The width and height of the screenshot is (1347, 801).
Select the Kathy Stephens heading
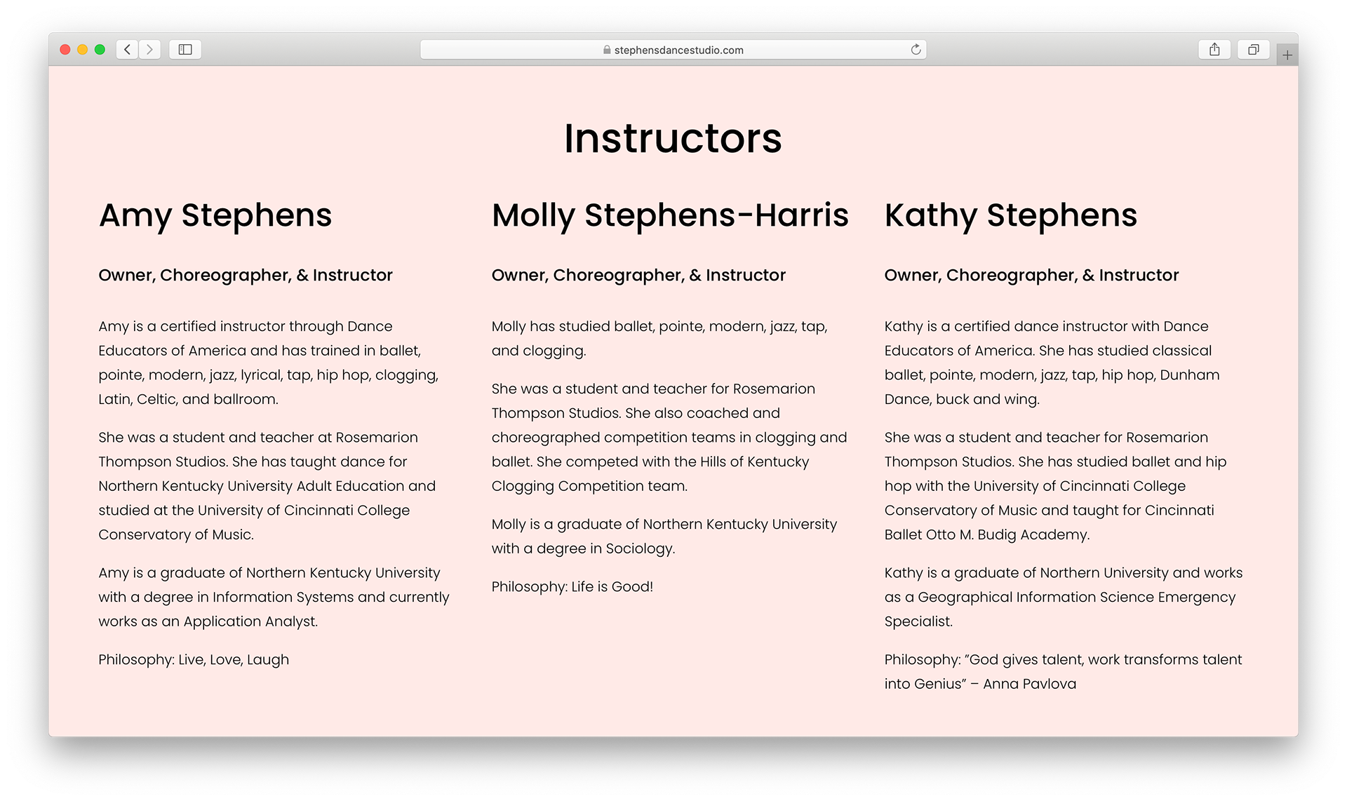pos(1011,215)
